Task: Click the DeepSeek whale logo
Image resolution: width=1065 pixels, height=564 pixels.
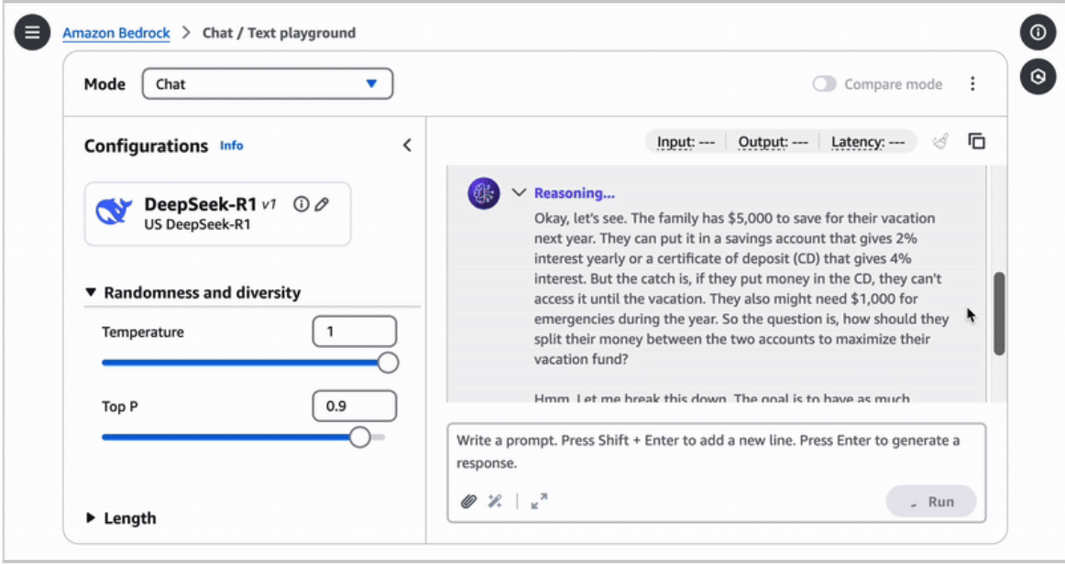Action: coord(114,211)
